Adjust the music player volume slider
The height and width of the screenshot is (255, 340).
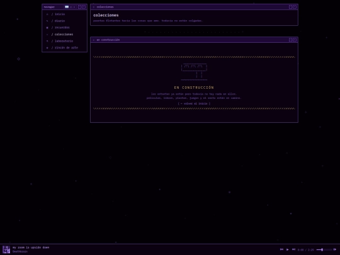(324, 250)
